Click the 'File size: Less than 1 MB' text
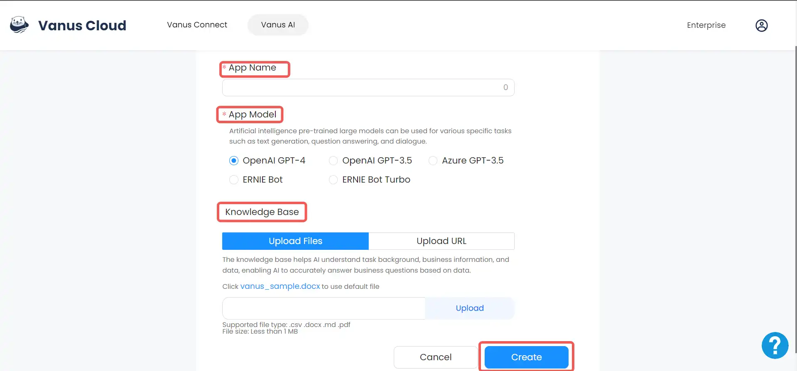 260,332
